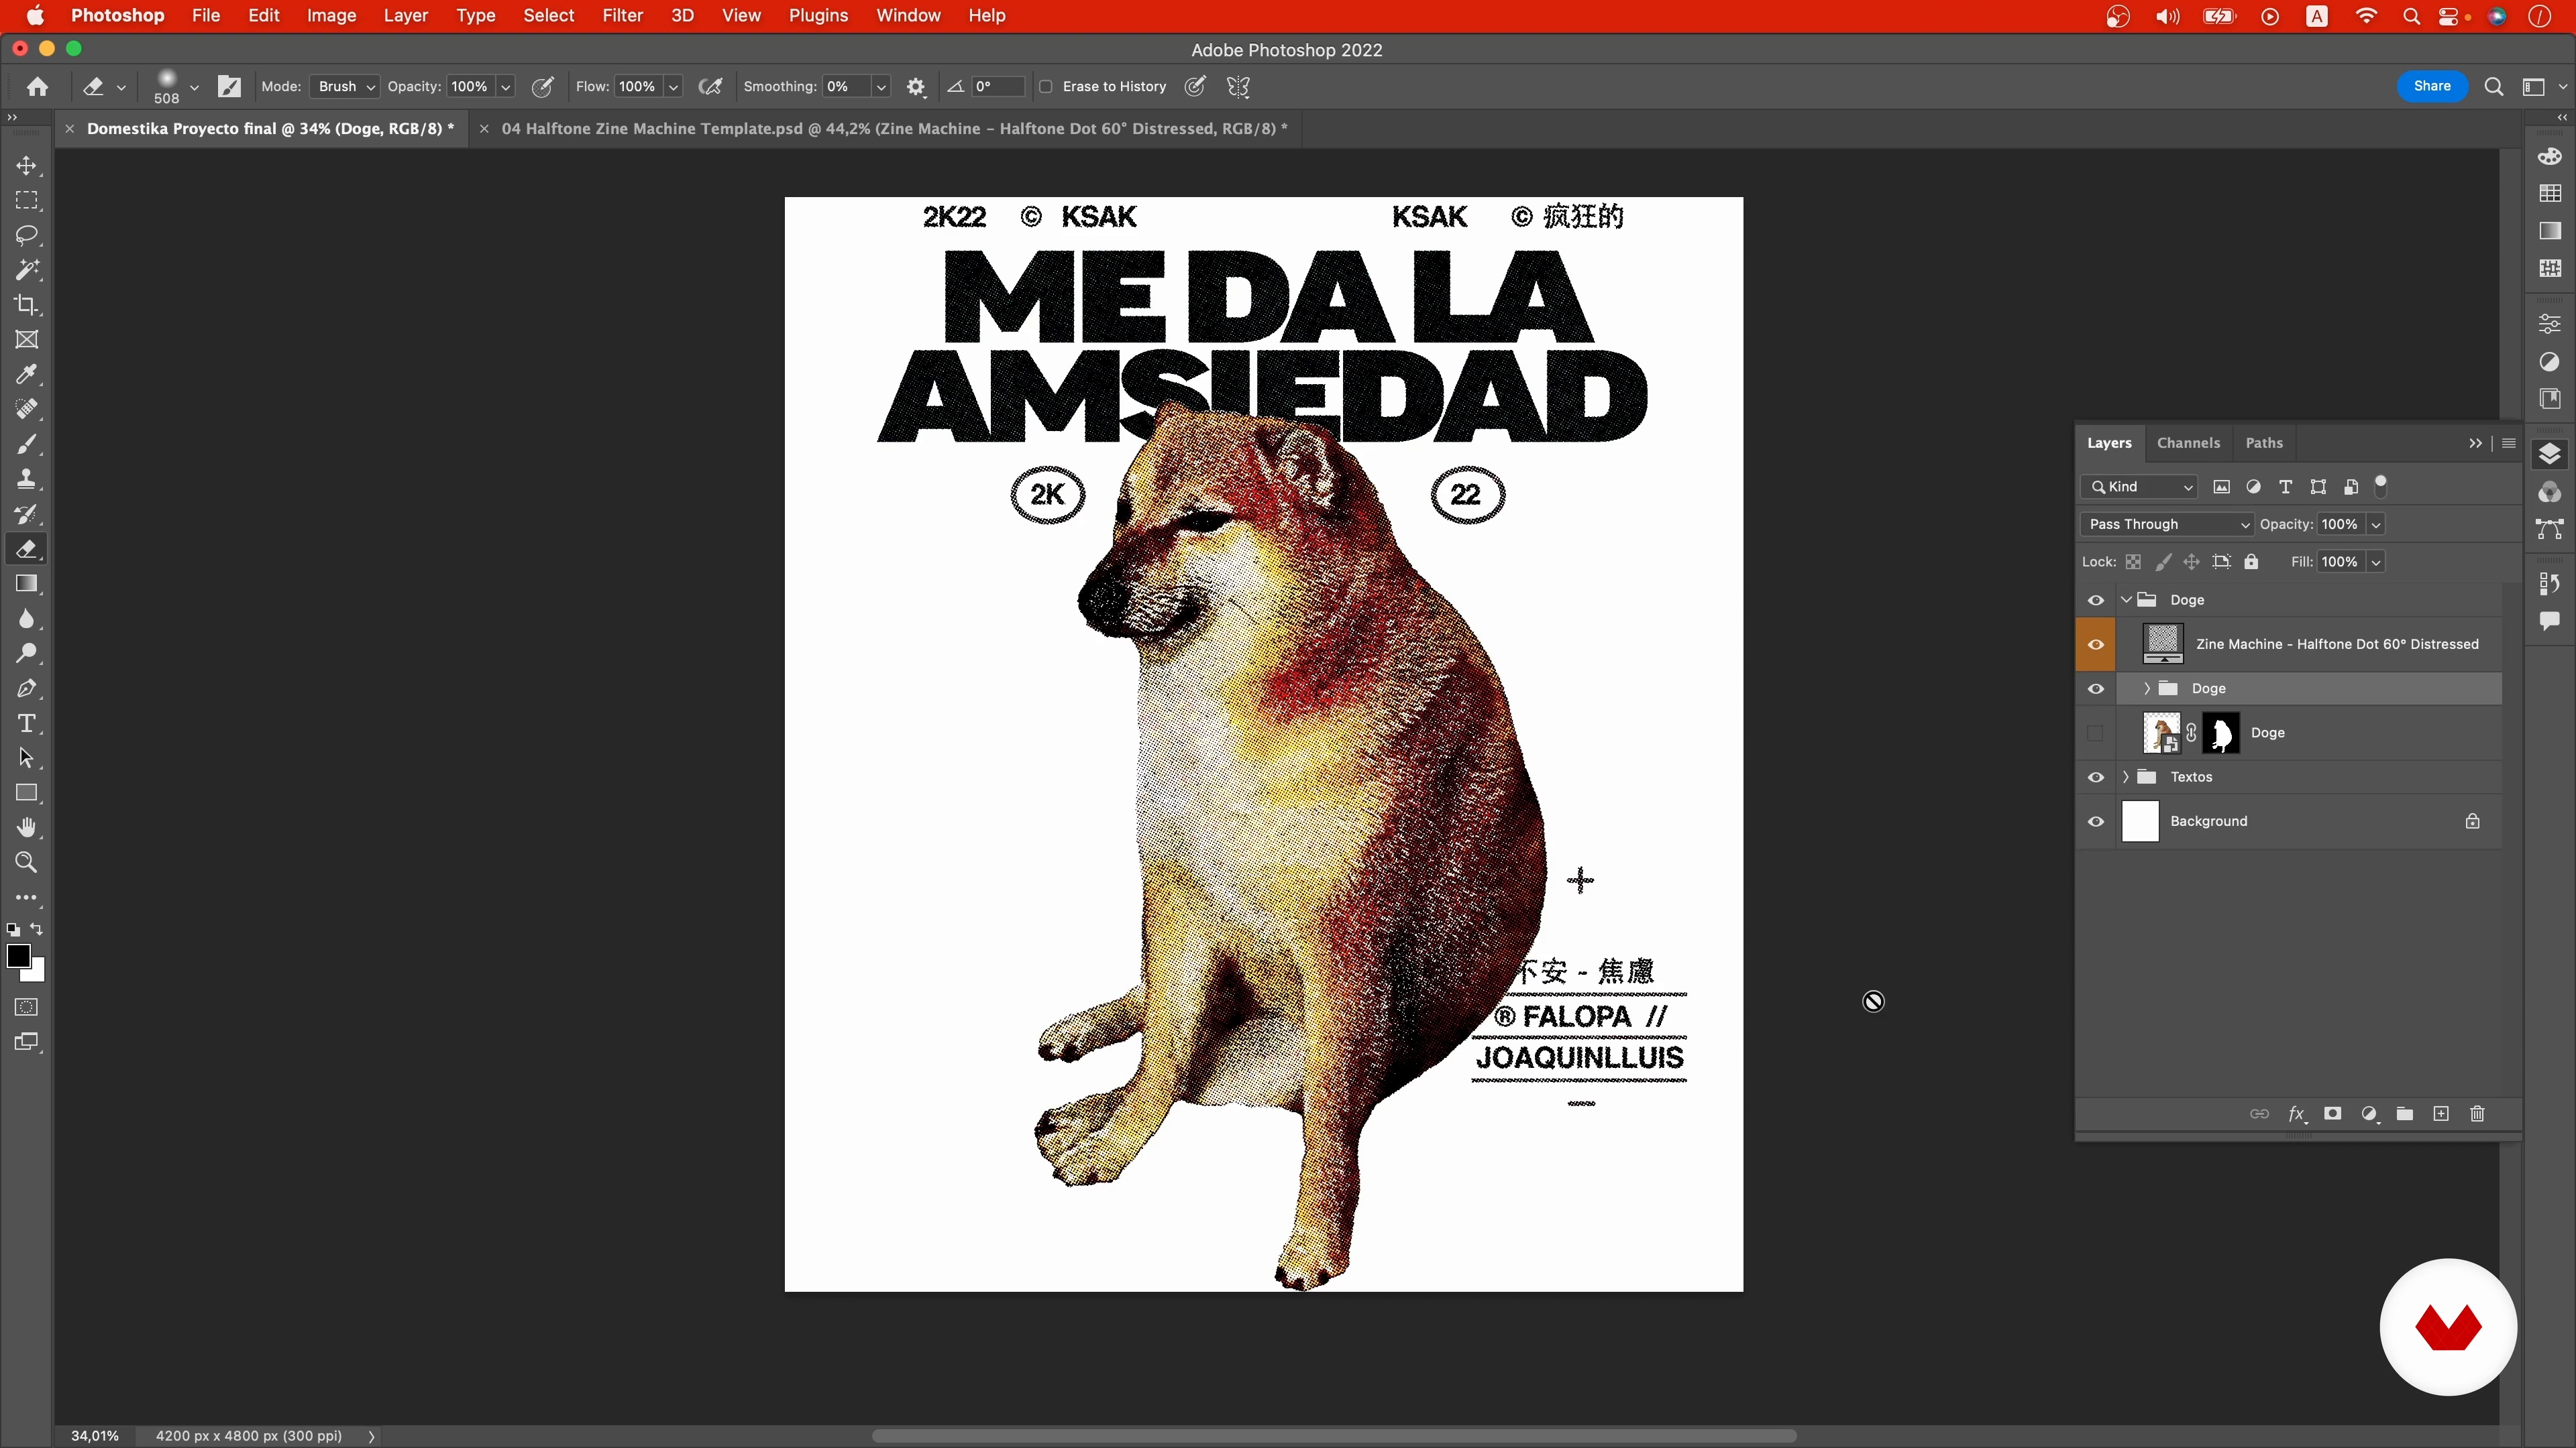Viewport: 2576px width, 1448px height.
Task: Click the Share button
Action: tap(2432, 86)
